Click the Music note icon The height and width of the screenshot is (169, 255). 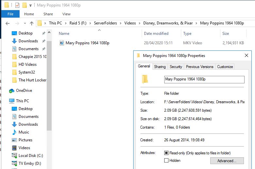click(x=14, y=132)
